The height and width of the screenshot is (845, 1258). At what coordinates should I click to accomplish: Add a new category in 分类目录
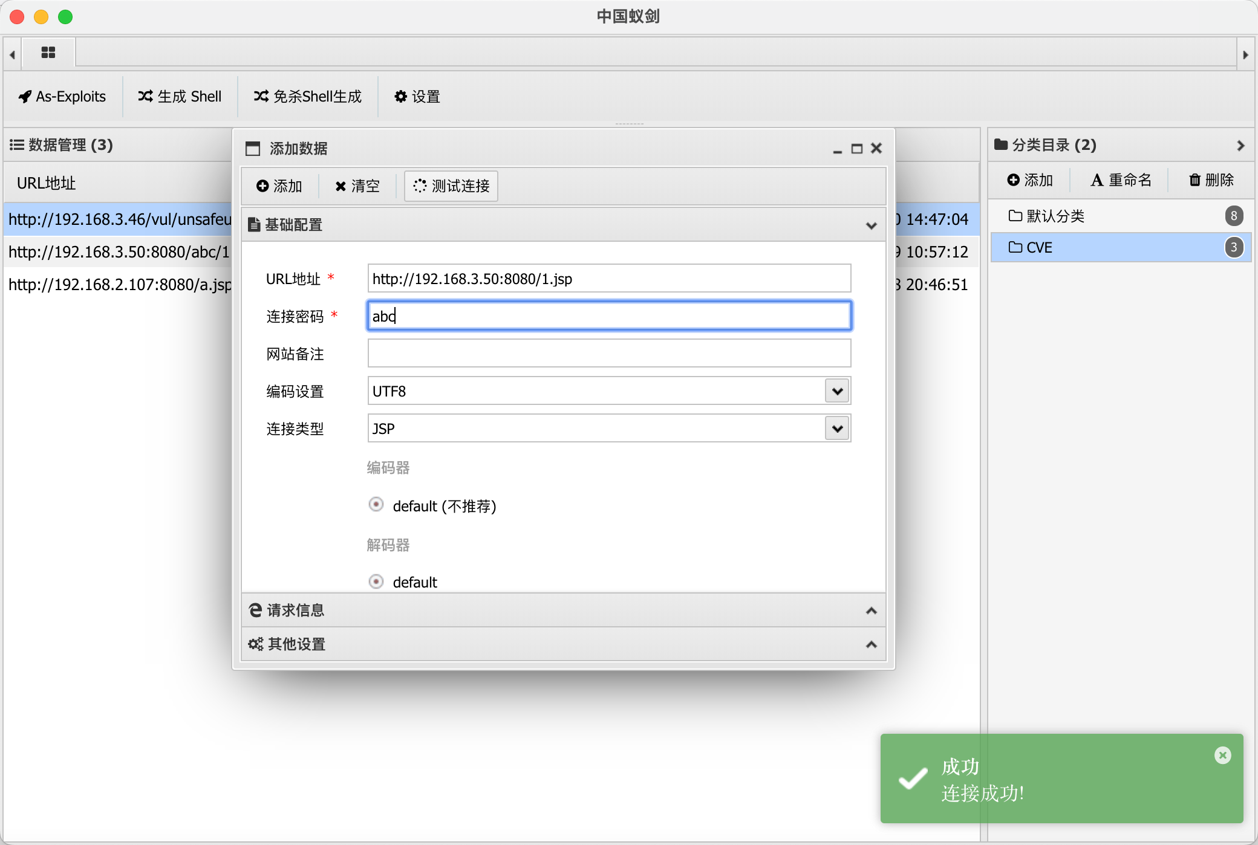point(1030,180)
